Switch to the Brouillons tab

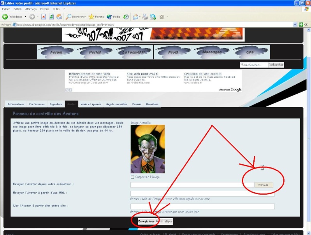pos(152,104)
